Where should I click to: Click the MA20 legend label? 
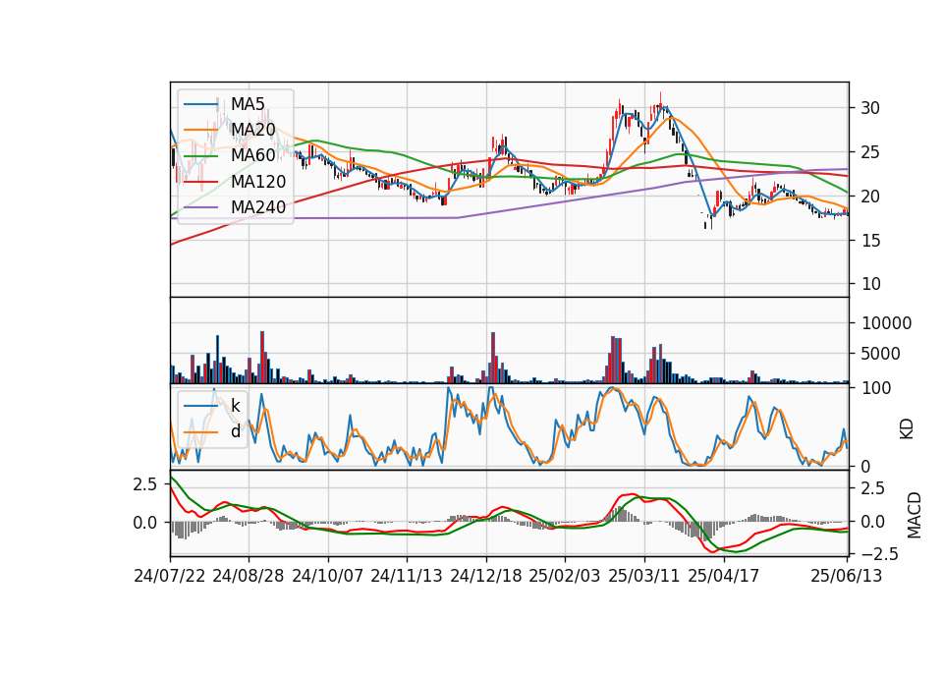click(x=252, y=130)
